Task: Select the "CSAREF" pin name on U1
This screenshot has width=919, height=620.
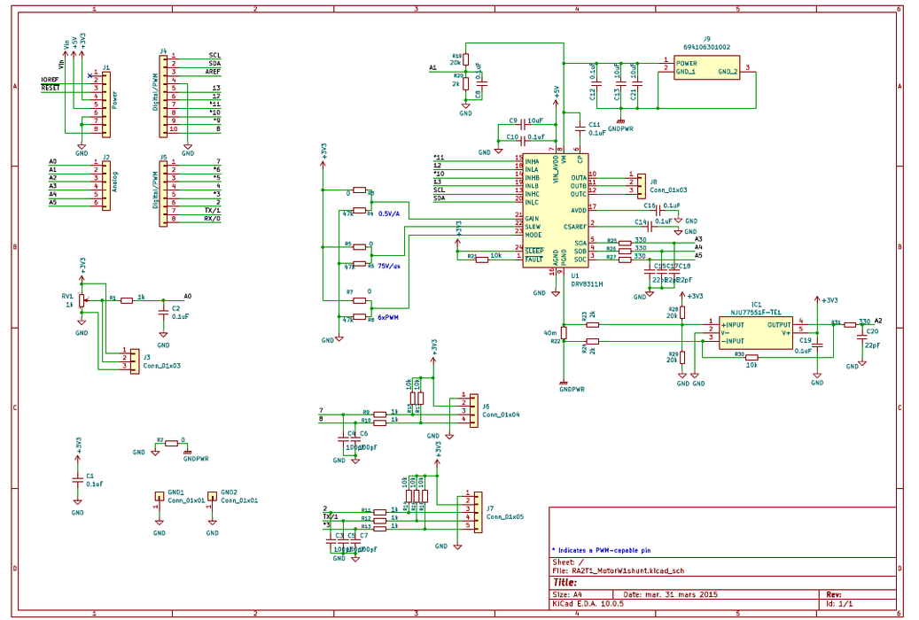Action: tap(575, 227)
